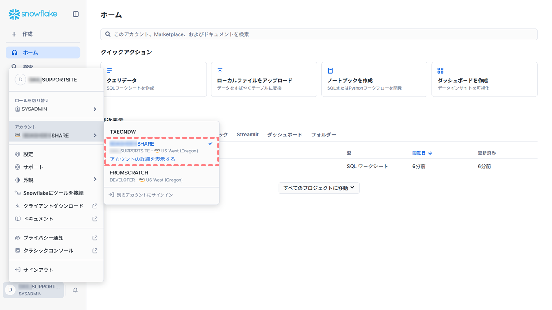Screen dimensions: 552x310
Task: Select Snowflakeにツールを接続
Action: [x=56, y=193]
